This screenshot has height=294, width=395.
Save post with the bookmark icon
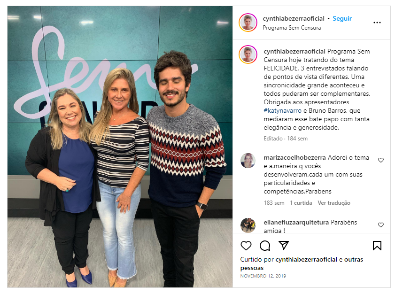(377, 245)
